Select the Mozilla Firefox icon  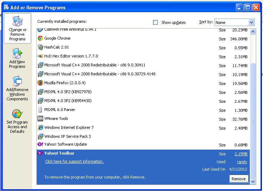tap(40, 83)
